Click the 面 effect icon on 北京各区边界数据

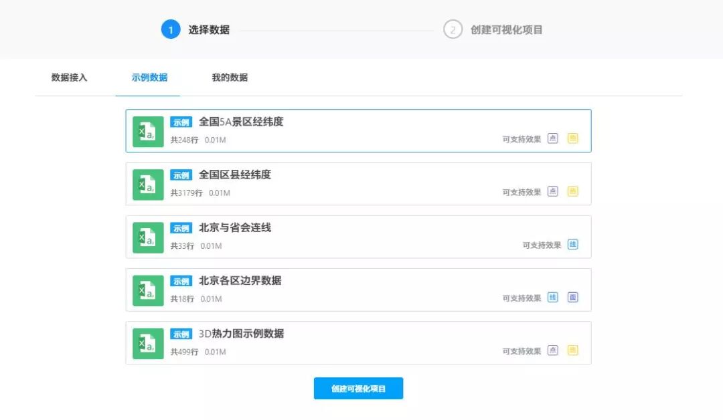(573, 297)
